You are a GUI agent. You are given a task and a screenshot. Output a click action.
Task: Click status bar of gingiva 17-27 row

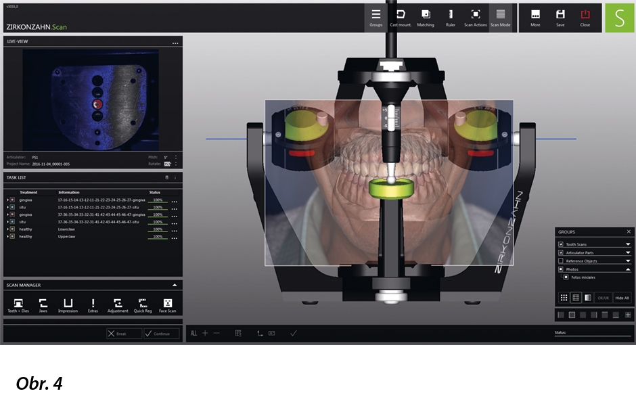point(158,200)
